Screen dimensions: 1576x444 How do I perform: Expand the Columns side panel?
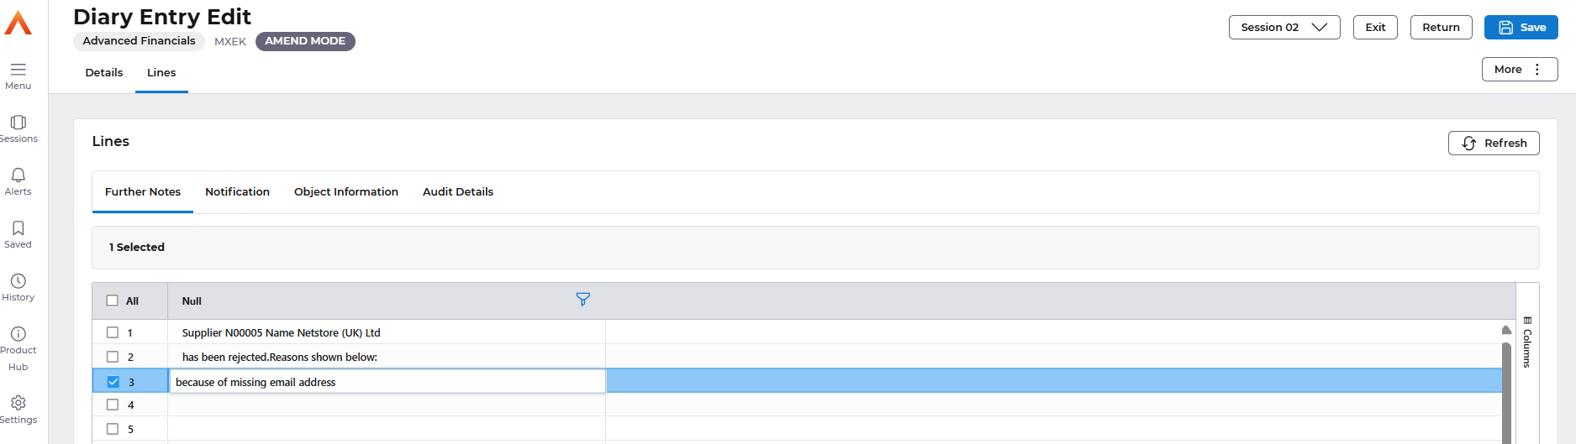click(x=1527, y=342)
